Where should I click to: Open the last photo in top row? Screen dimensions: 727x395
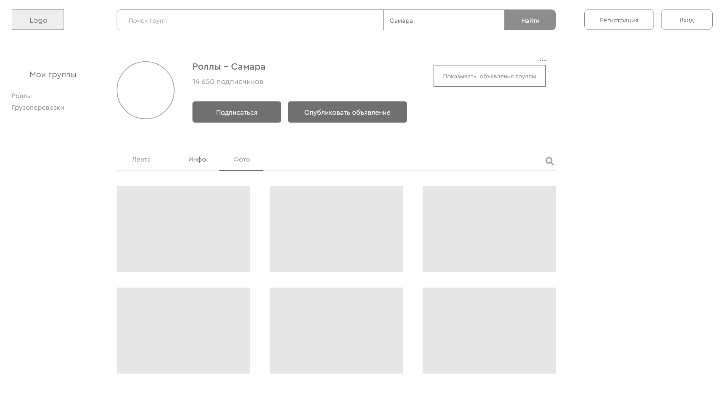coord(489,229)
